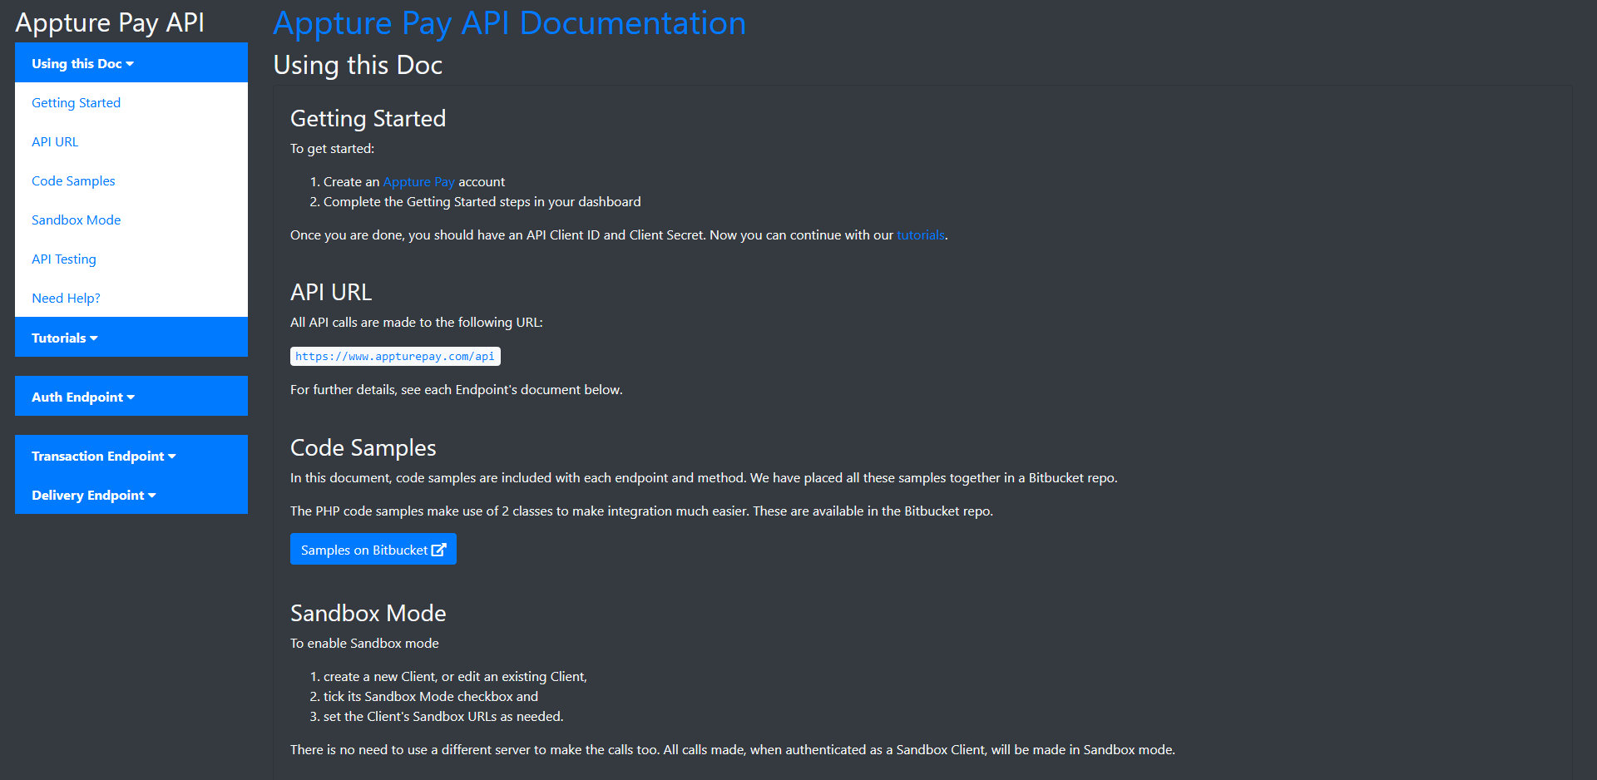Expand the Tutorials sidebar section

pos(131,338)
